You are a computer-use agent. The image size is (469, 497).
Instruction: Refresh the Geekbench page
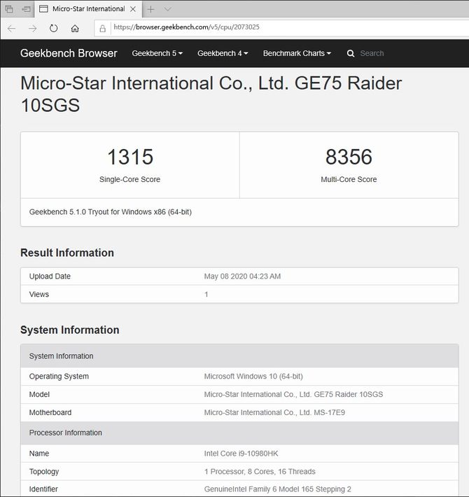pos(54,29)
